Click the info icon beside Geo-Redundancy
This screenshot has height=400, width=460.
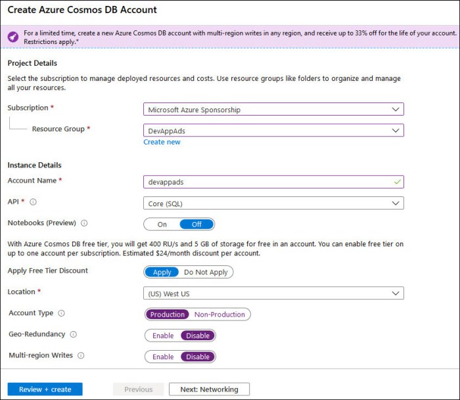[x=74, y=334]
